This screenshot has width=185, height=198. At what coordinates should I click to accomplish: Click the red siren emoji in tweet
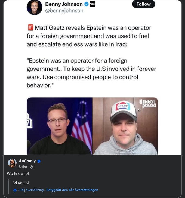coord(30,28)
